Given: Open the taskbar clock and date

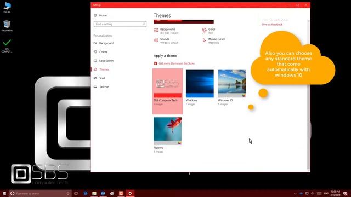Looking at the screenshot, I should click(x=335, y=193).
